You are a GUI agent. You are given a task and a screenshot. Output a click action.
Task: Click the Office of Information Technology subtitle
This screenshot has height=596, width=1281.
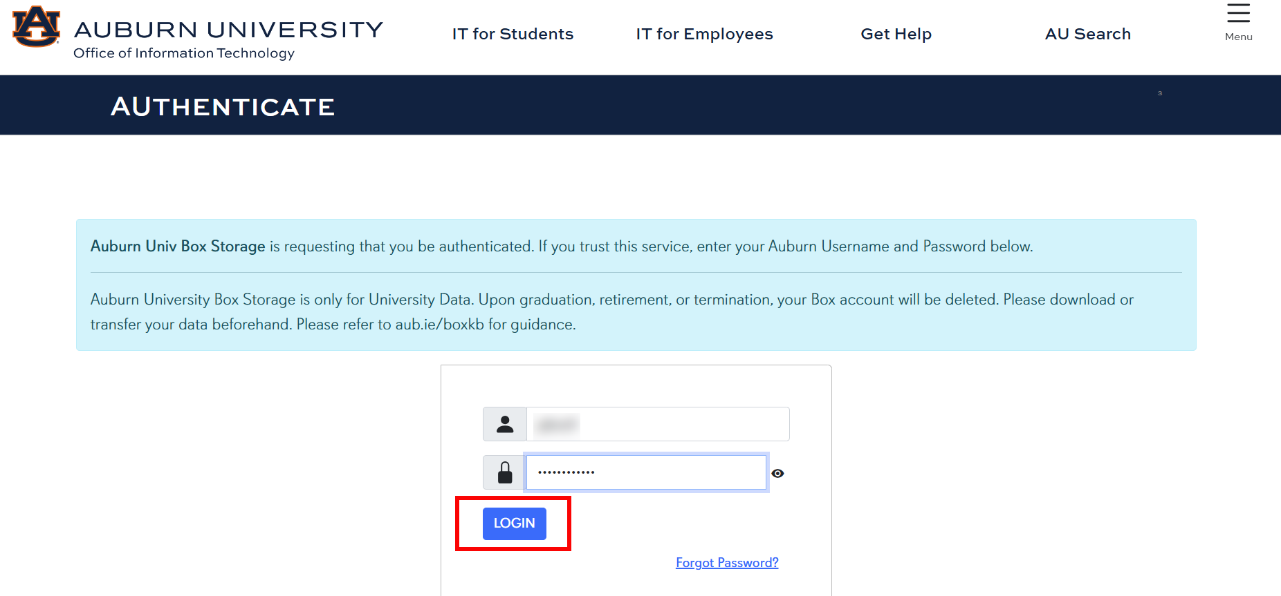click(x=184, y=53)
